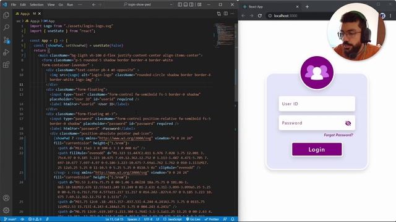Open the Source Control view
Screen dimensions: 396x222
6,39
